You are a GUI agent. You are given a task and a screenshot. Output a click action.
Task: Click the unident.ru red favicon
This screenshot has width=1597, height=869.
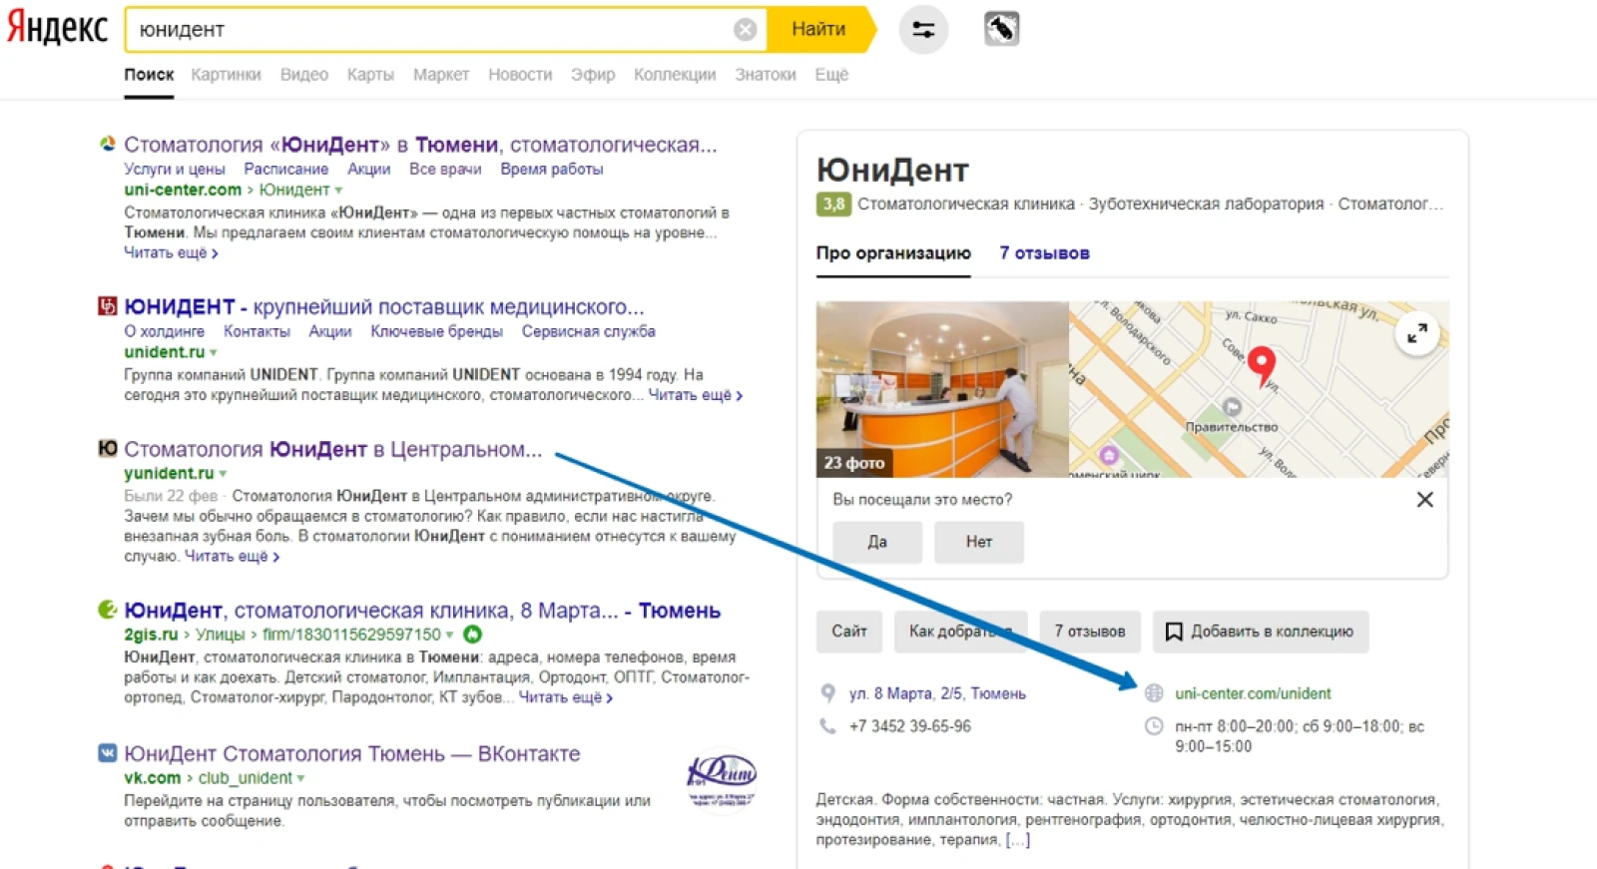tap(107, 306)
